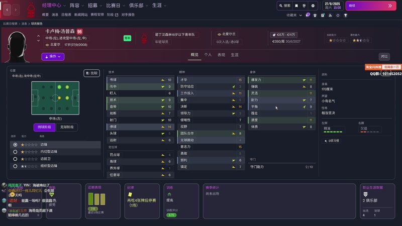Click the recent form bar chart
402x226 pixels.
96,199
